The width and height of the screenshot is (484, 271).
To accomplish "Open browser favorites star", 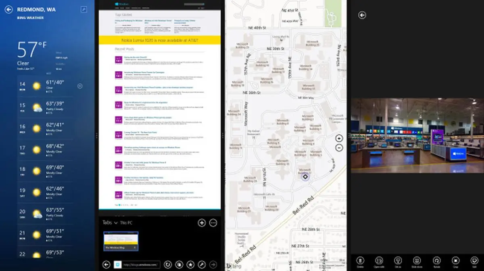I will pyautogui.click(x=190, y=265).
